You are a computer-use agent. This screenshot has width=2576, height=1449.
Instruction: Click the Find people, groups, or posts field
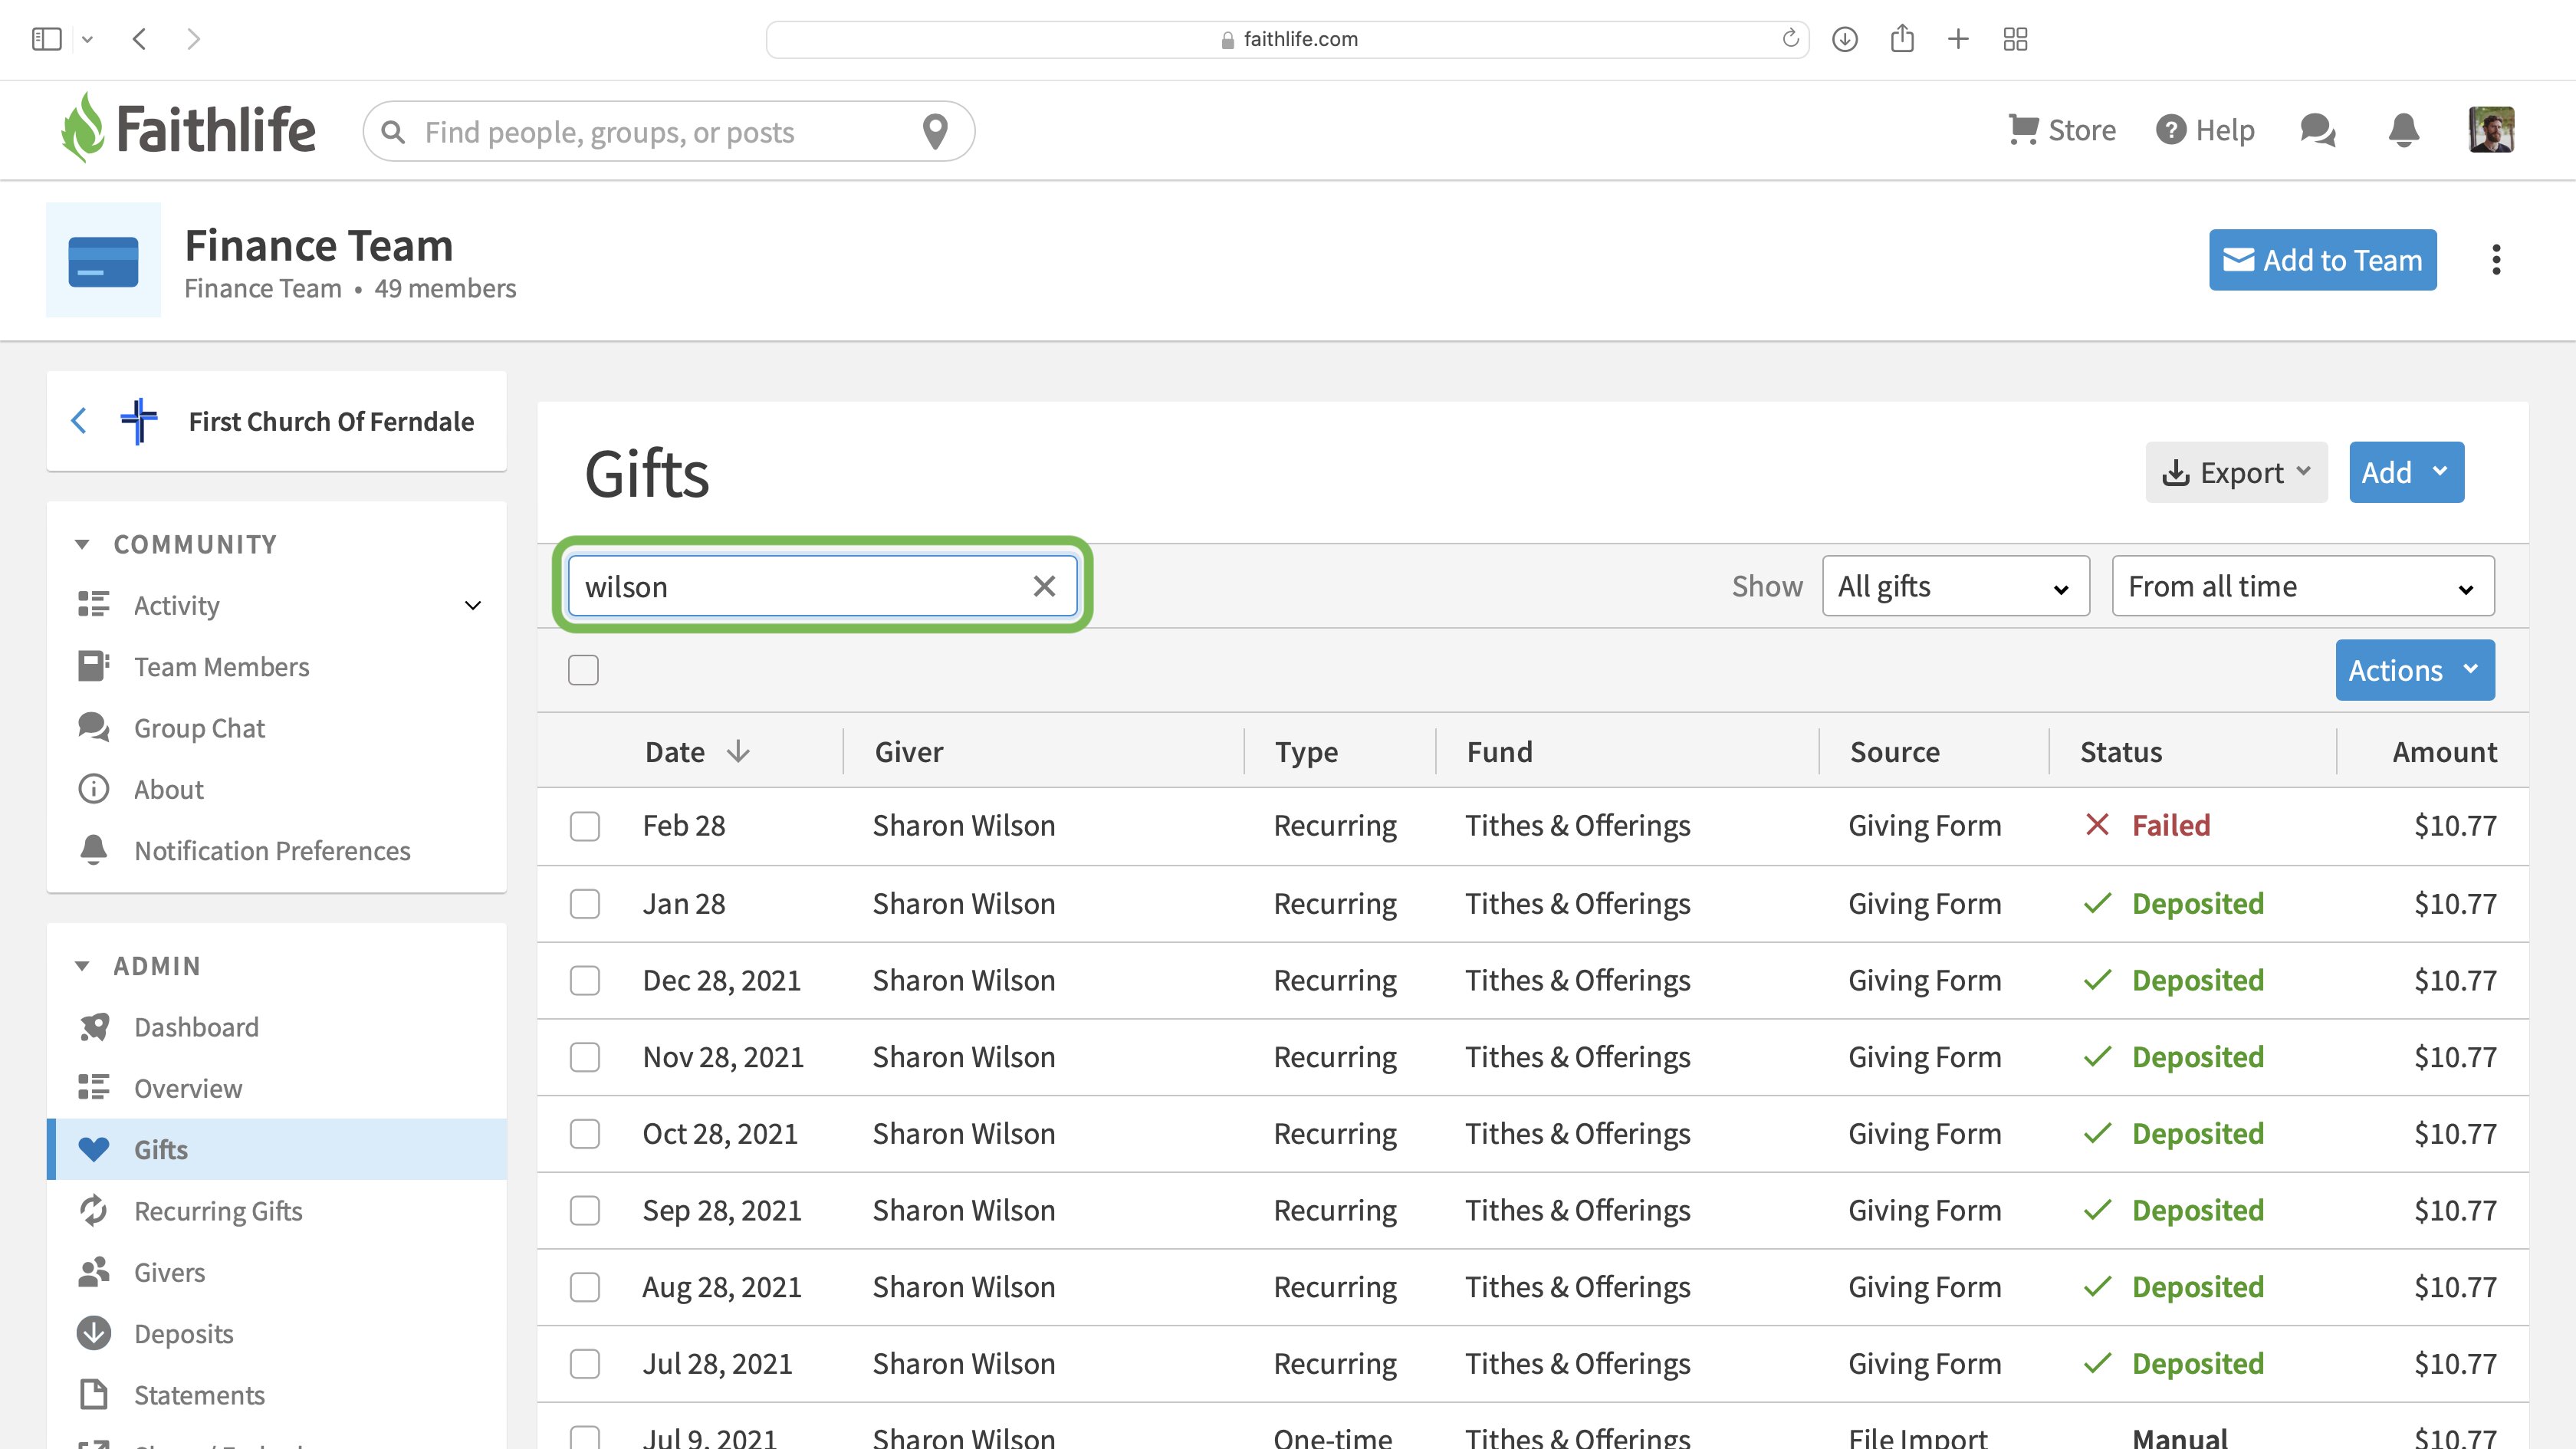[668, 131]
